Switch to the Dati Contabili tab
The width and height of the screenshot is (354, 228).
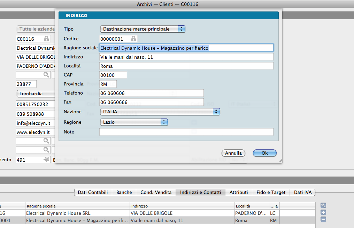pos(93,192)
